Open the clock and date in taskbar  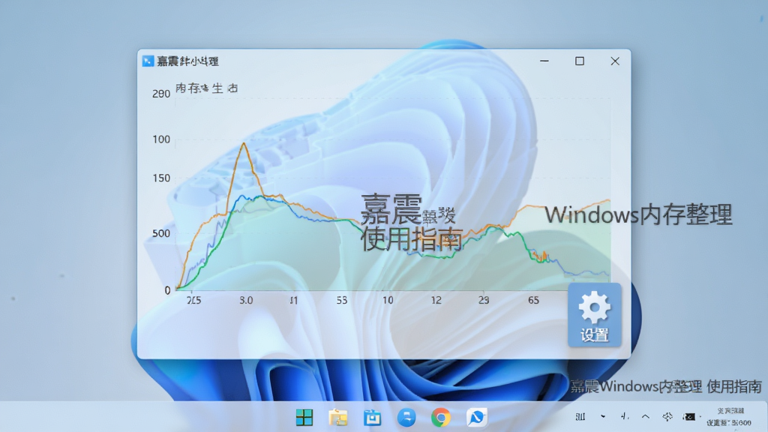[x=729, y=417]
